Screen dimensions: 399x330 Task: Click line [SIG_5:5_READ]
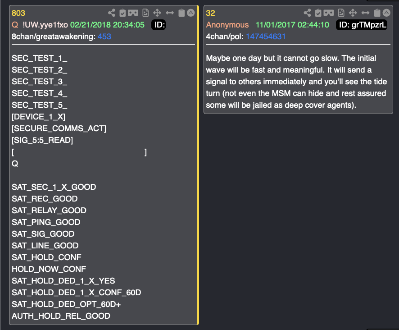[x=42, y=140]
